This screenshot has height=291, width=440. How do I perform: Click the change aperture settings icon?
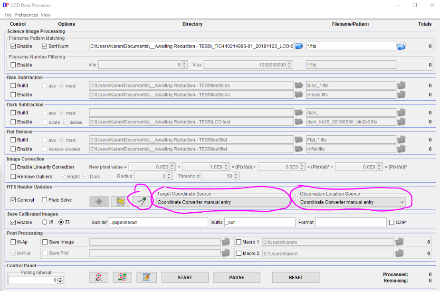pos(122,278)
